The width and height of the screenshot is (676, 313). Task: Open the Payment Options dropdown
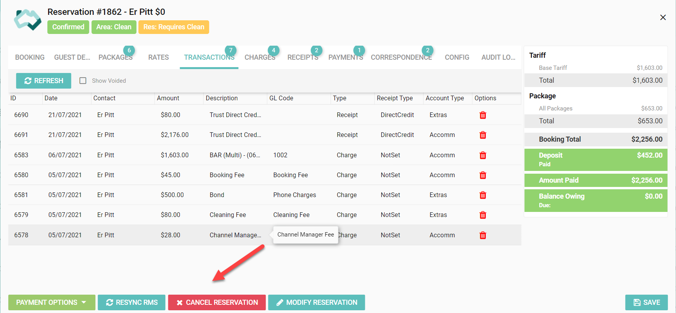tap(52, 302)
